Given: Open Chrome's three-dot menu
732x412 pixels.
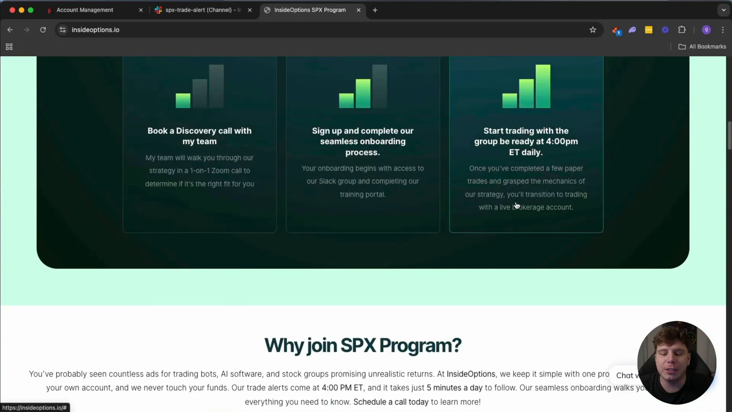Looking at the screenshot, I should (723, 30).
